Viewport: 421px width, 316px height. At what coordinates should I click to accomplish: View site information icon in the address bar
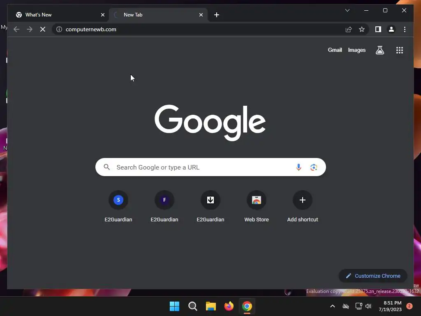point(59,29)
